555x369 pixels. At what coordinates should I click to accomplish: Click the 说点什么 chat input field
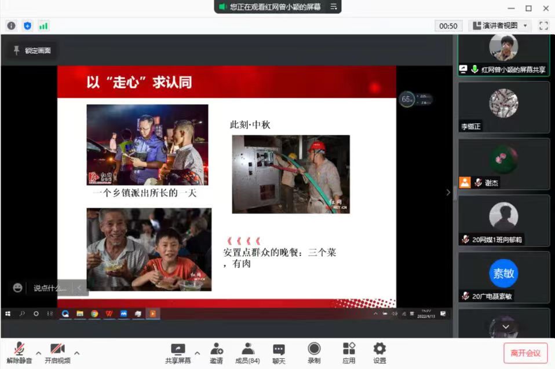tap(49, 287)
